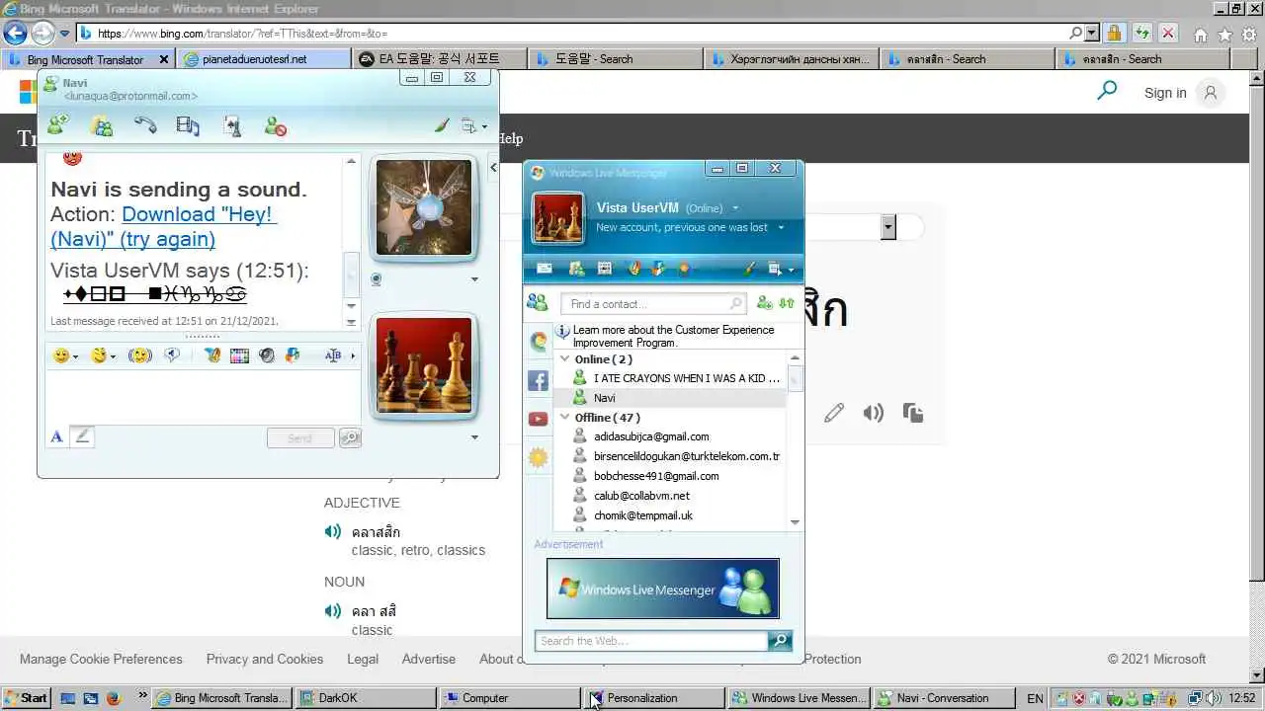Image resolution: width=1265 pixels, height=711 pixels.
Task: Start a call using the phone handset icon
Action: [x=145, y=125]
